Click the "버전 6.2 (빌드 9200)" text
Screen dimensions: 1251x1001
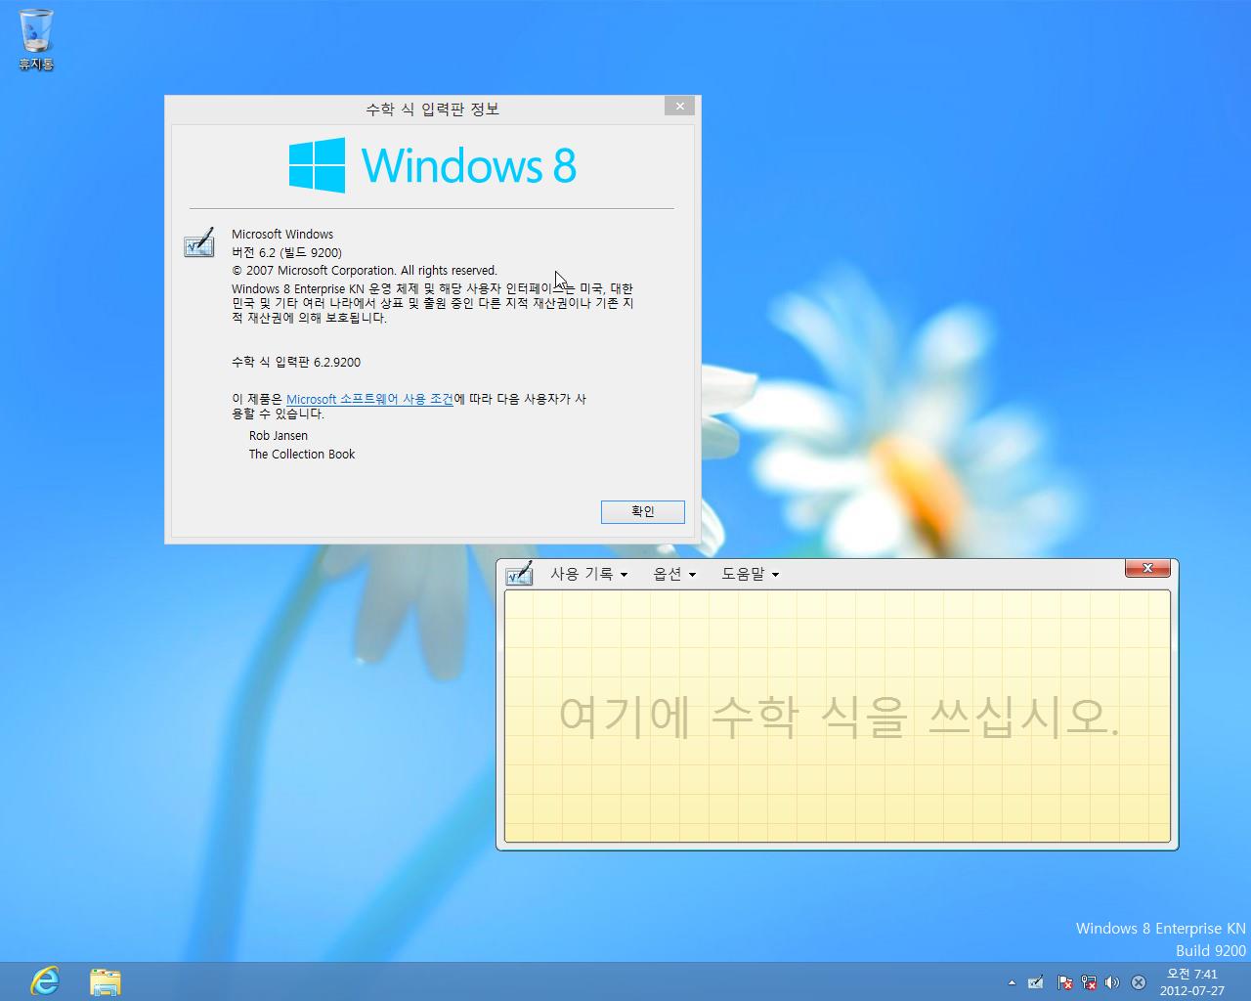286,252
